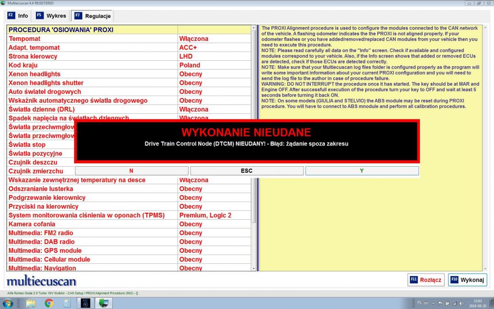Click the multiecuscan logo
The width and height of the screenshot is (494, 309).
(41, 280)
